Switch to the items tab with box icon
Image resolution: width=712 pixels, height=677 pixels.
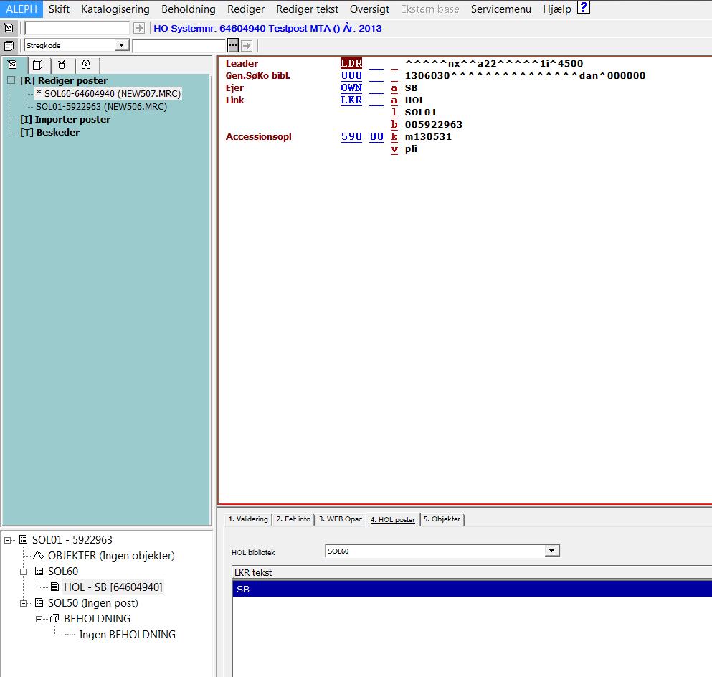click(x=37, y=65)
